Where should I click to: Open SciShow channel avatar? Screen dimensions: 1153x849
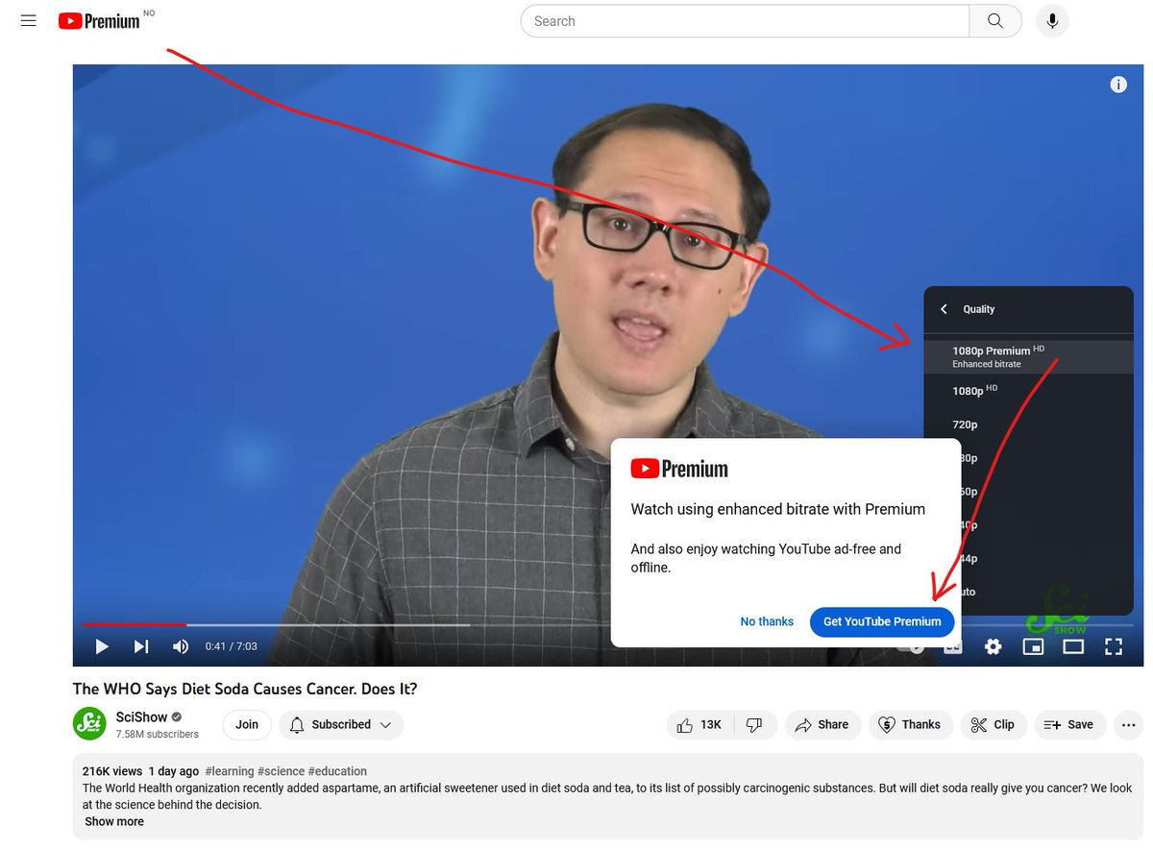(89, 724)
